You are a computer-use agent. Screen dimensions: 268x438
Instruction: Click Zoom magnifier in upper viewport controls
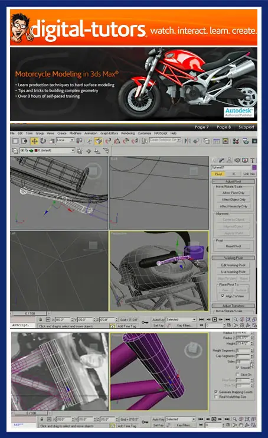coord(236,319)
